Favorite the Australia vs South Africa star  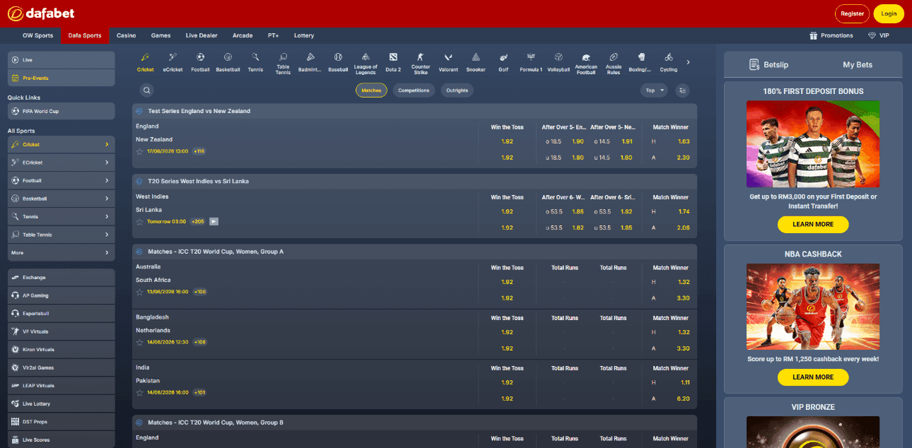[x=139, y=292]
